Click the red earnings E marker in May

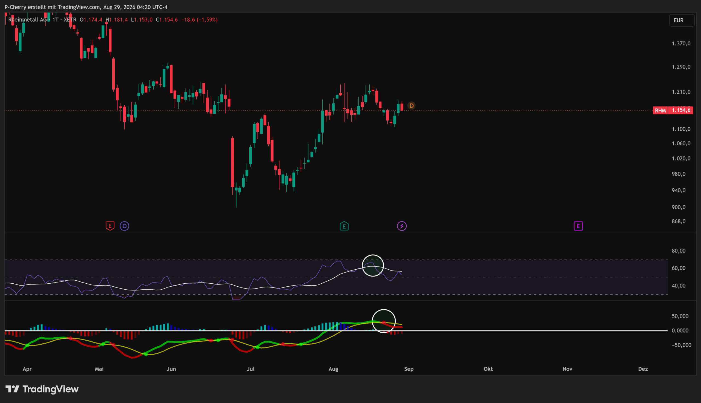tap(110, 226)
